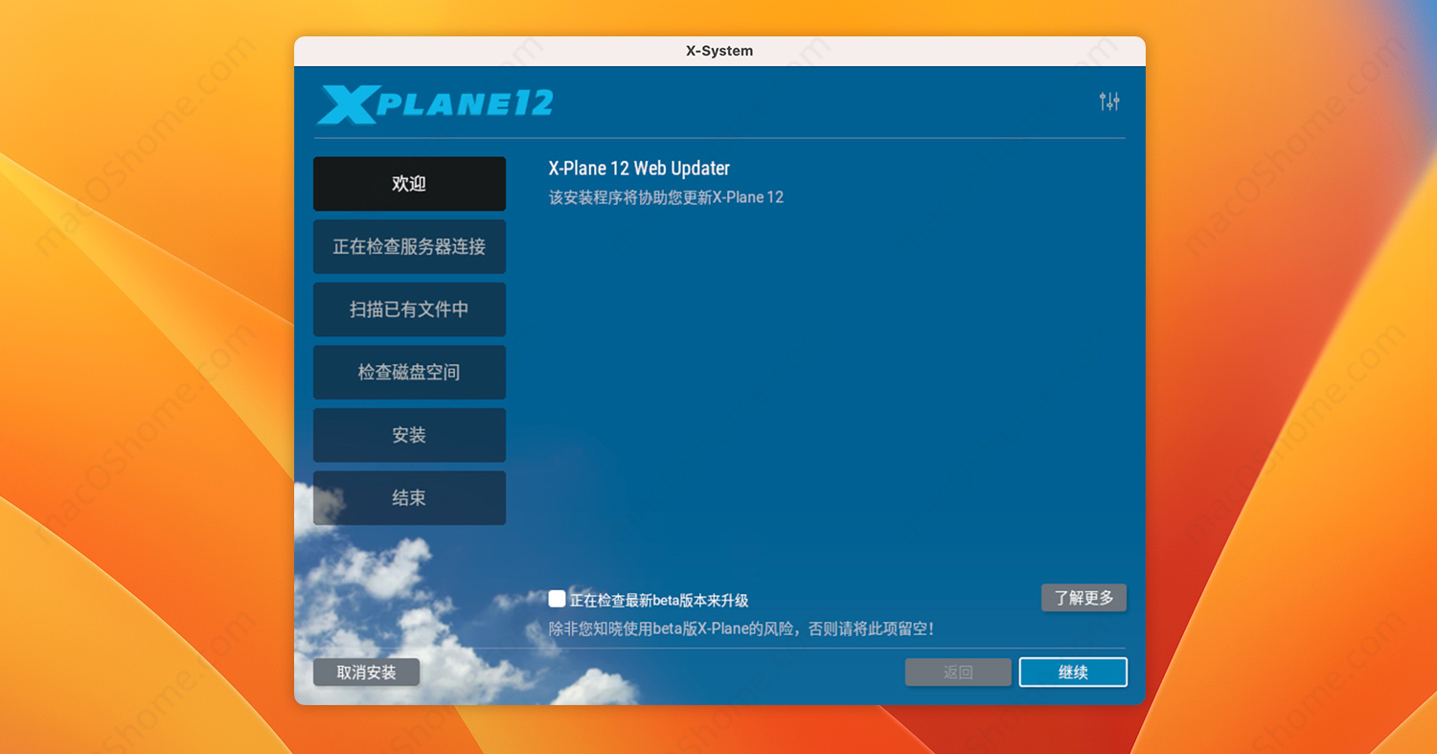Select the 正在检查服务器连接 step
Image resolution: width=1437 pixels, height=754 pixels.
coord(409,247)
